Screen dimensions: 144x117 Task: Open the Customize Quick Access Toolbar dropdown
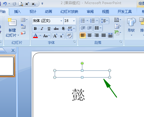(x=42, y=4)
